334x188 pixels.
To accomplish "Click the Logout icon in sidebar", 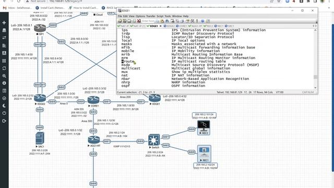I will tap(4, 121).
